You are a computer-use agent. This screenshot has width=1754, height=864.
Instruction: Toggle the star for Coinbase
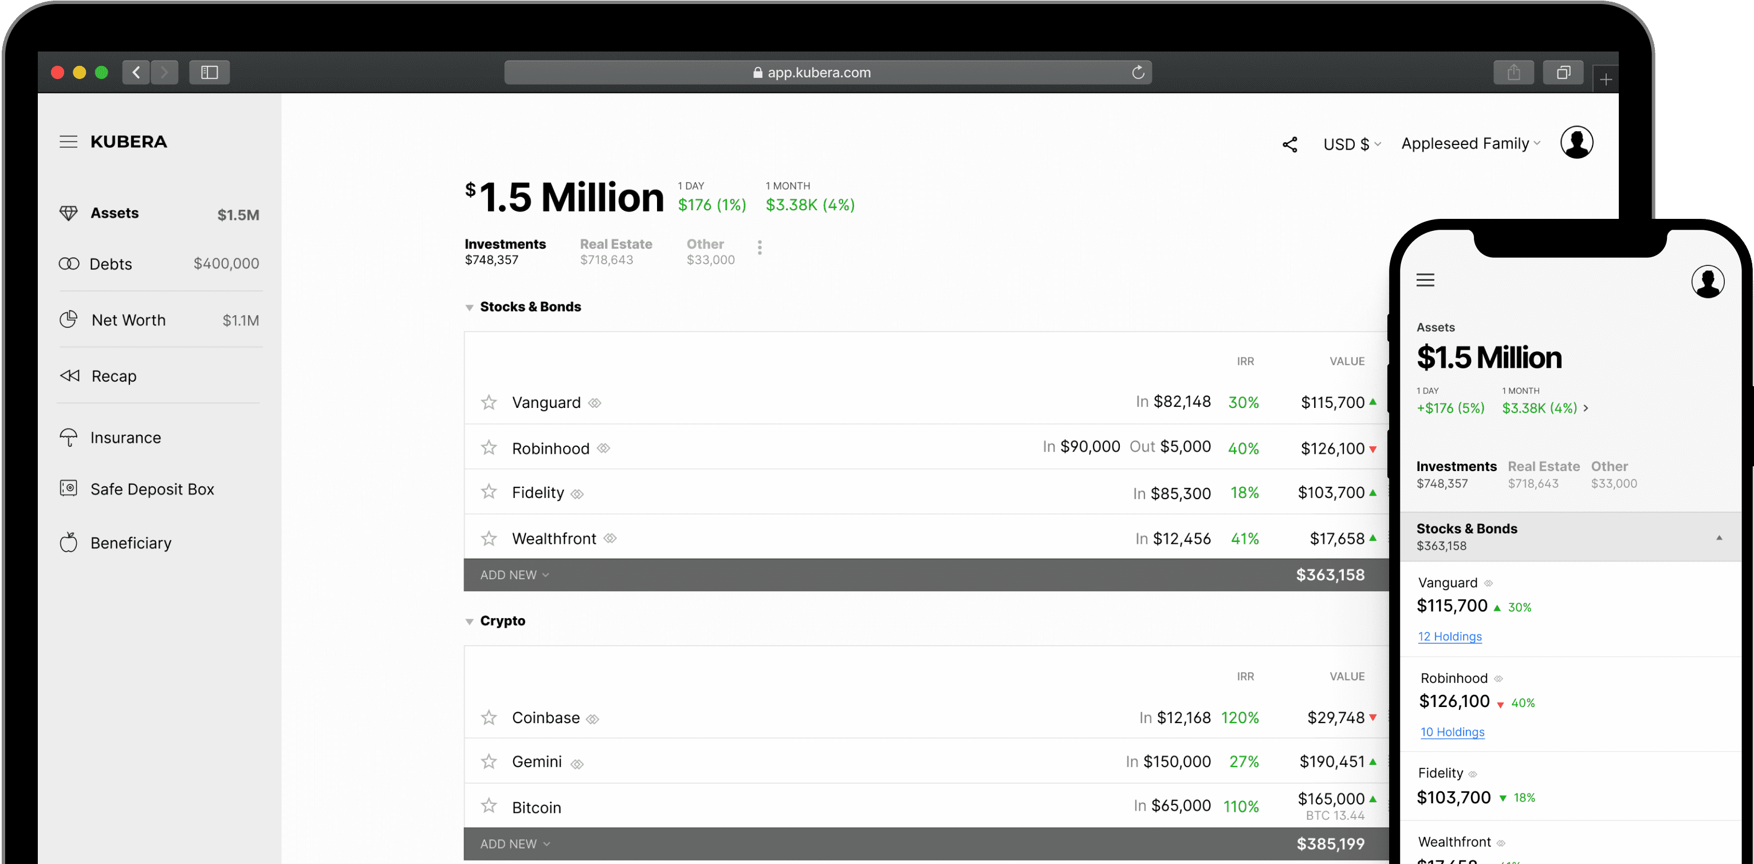pos(489,718)
